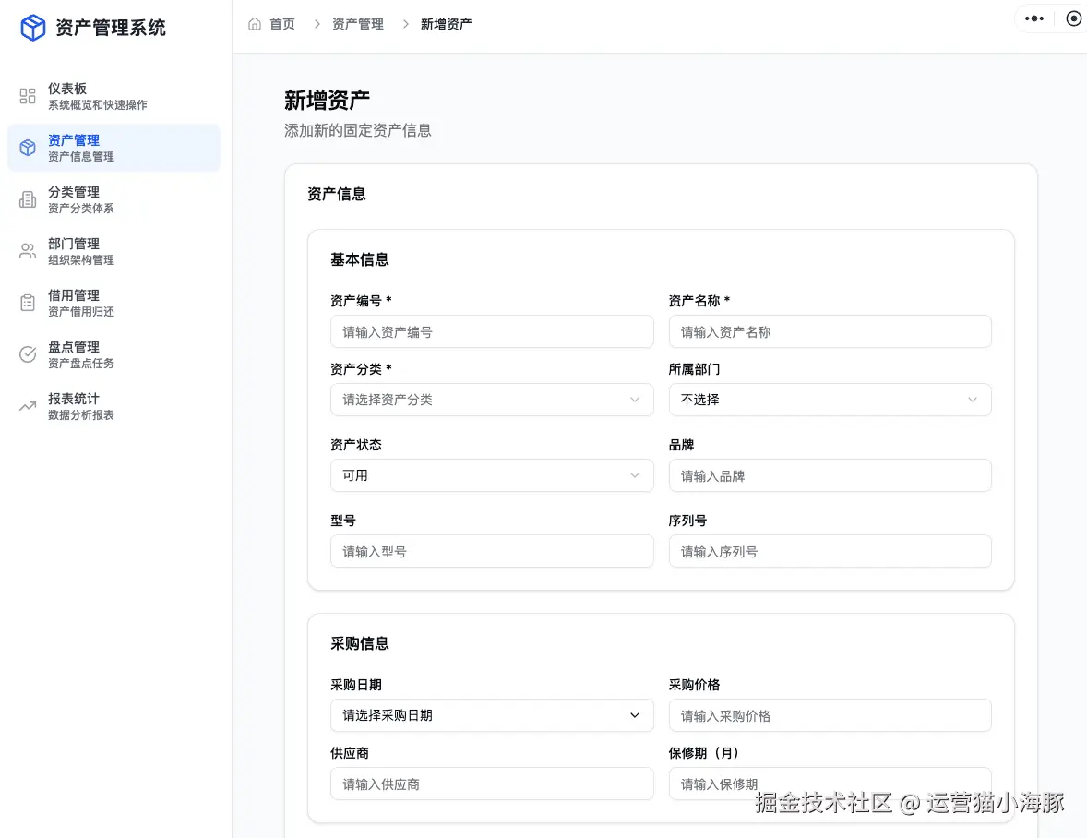Click chevron arrow in 资产状态 select
Viewport: 1087px width, 838px height.
click(634, 475)
